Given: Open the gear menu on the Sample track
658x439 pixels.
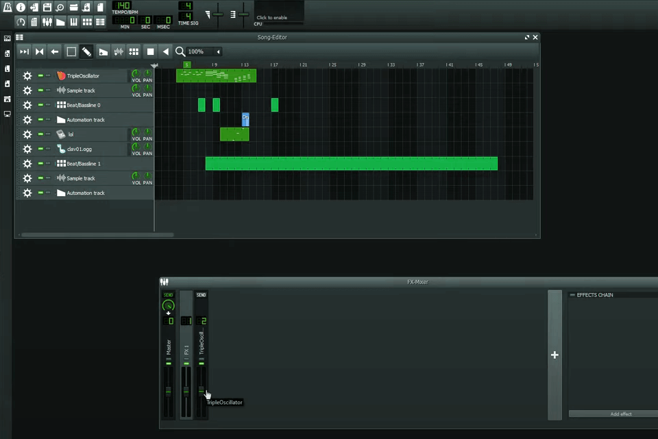Looking at the screenshot, I should 27,90.
